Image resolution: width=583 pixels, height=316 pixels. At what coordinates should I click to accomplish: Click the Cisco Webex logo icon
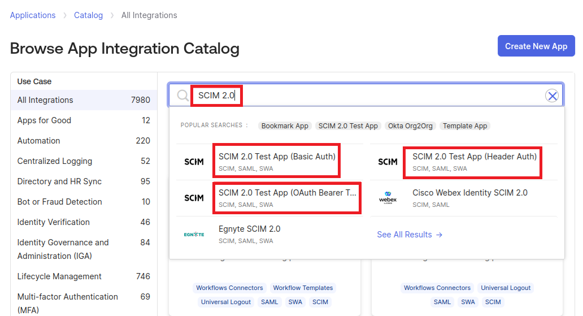(x=388, y=198)
